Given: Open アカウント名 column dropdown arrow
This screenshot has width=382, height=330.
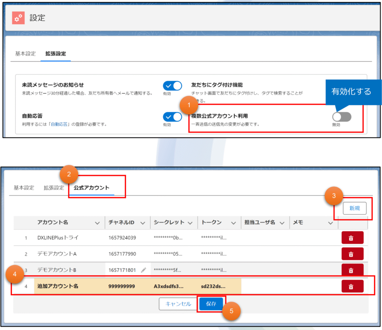Looking at the screenshot, I should coord(97,223).
